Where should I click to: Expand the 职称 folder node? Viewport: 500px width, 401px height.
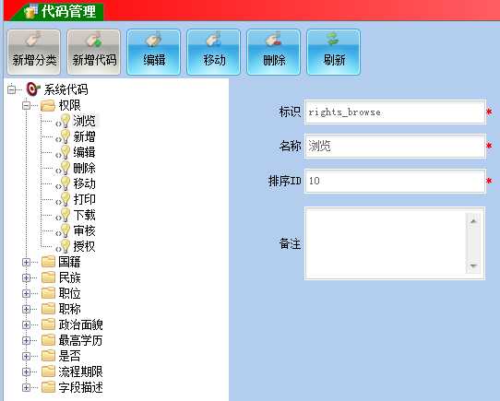(x=27, y=309)
